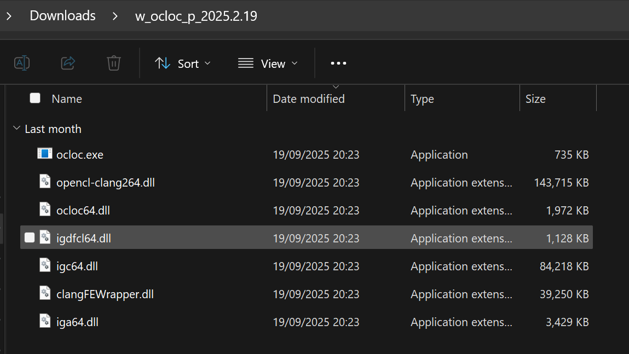Viewport: 629px width, 354px height.
Task: Sort by the Size column header
Action: tap(535, 98)
